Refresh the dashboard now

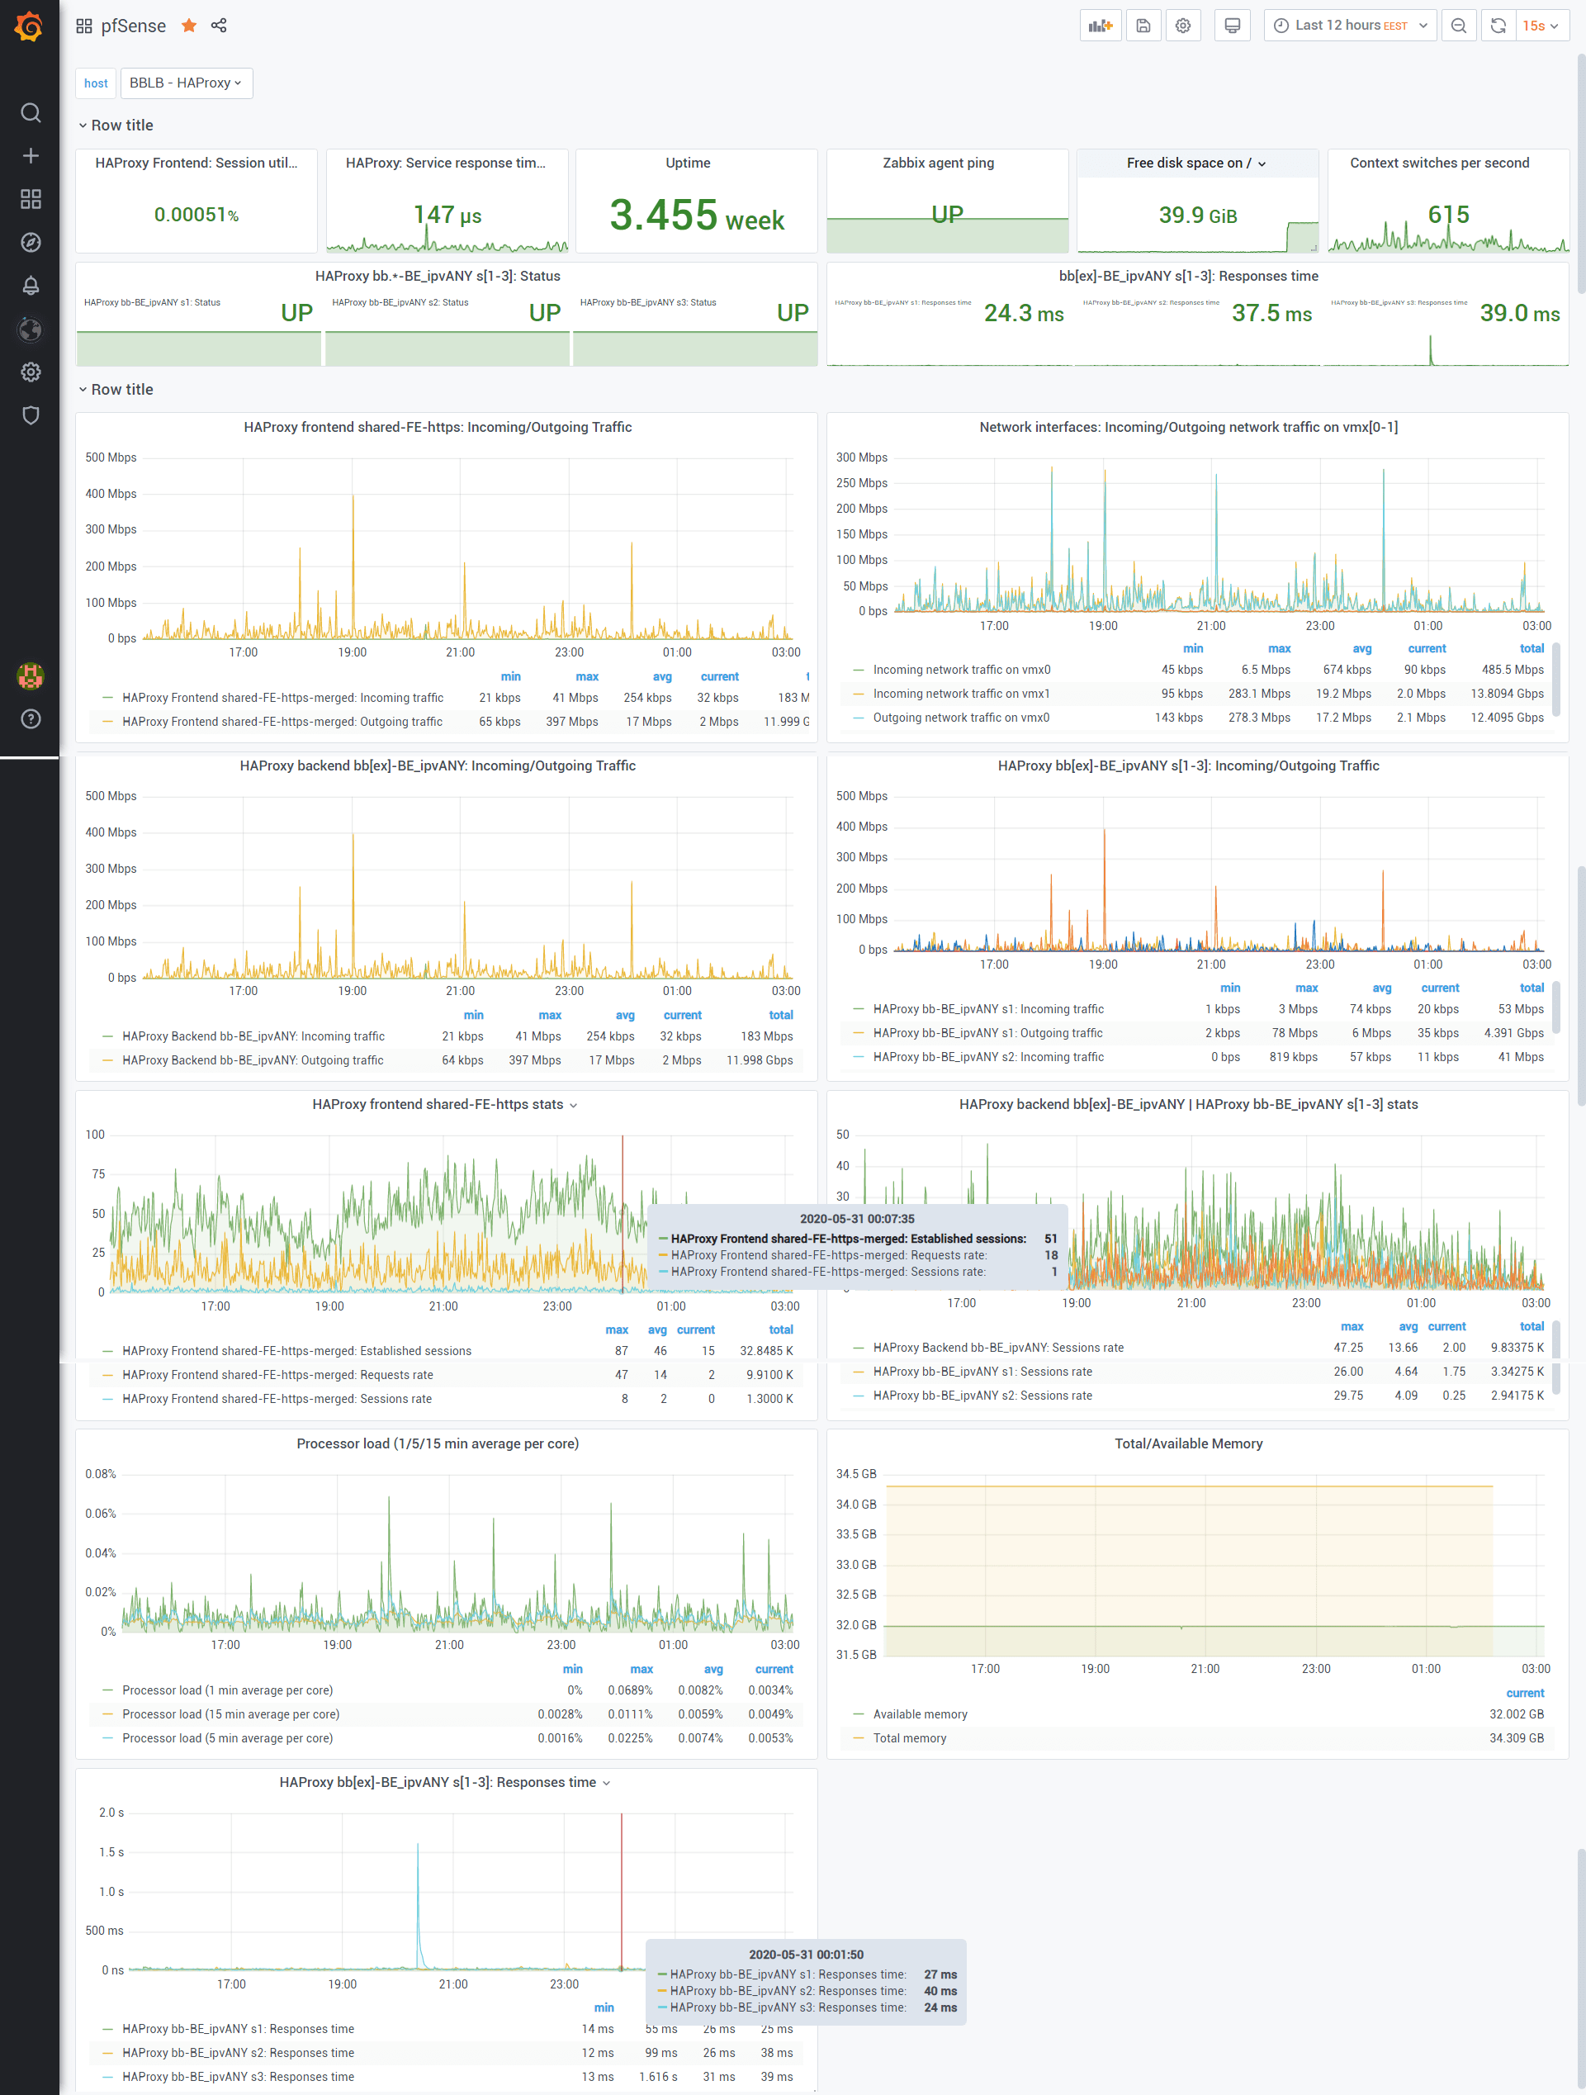(x=1498, y=26)
